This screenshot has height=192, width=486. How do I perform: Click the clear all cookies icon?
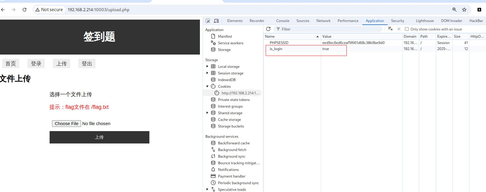click(x=390, y=29)
